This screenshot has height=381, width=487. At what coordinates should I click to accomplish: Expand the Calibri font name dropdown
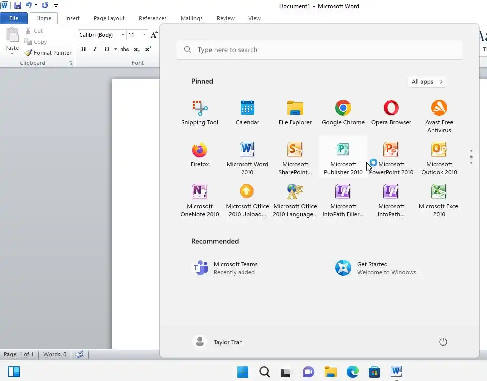coord(123,35)
